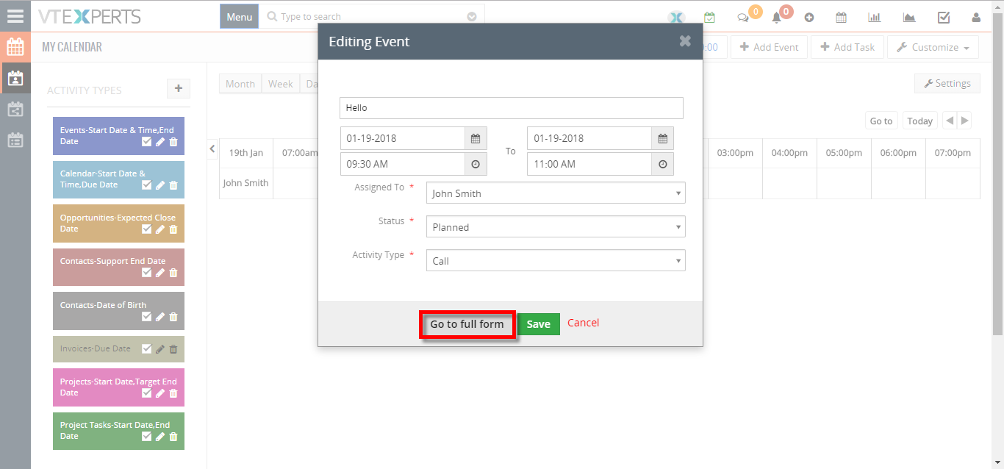This screenshot has height=469, width=1004.
Task: Click the Go to button
Action: 881,121
